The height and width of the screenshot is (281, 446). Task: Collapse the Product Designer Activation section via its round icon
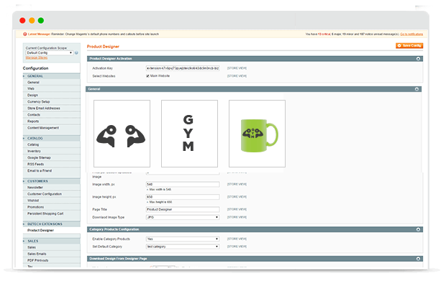pos(418,58)
